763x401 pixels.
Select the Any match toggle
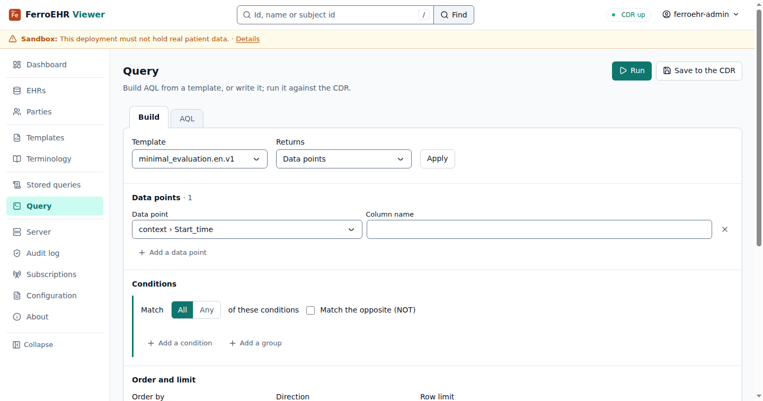click(207, 310)
